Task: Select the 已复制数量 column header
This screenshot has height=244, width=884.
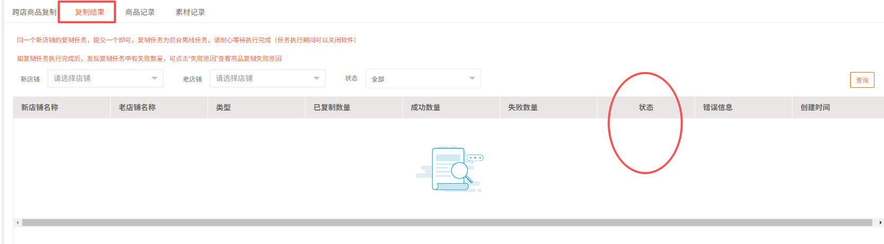Action: [332, 107]
